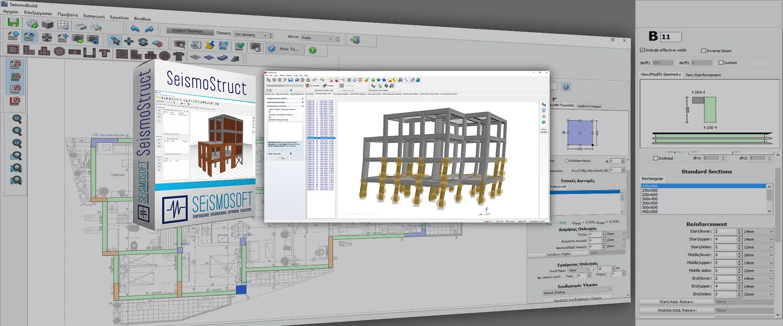Open the Προβολή menu
This screenshot has width=783, height=326.
67,15
